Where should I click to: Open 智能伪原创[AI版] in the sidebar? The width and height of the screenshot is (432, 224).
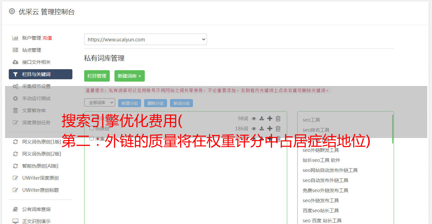(40, 166)
